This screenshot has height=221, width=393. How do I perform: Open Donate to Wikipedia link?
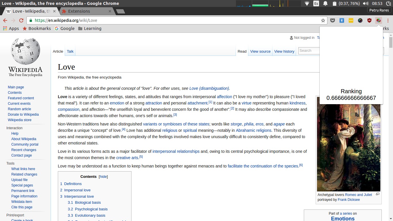[23, 115]
